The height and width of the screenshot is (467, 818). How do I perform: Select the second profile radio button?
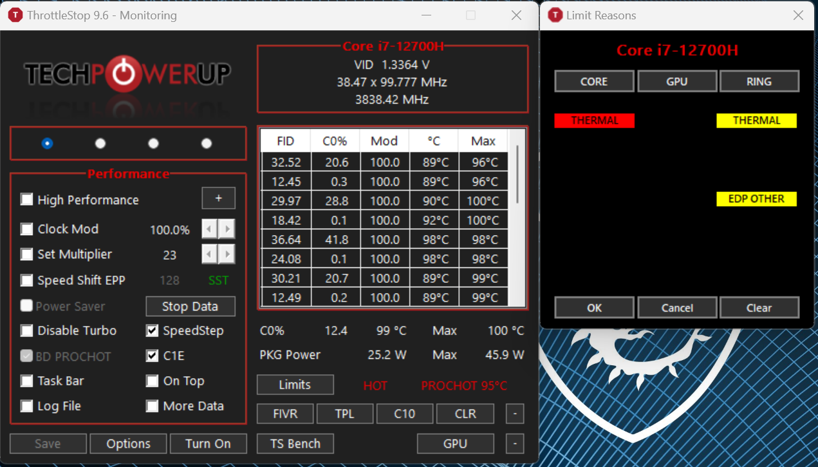click(x=100, y=143)
